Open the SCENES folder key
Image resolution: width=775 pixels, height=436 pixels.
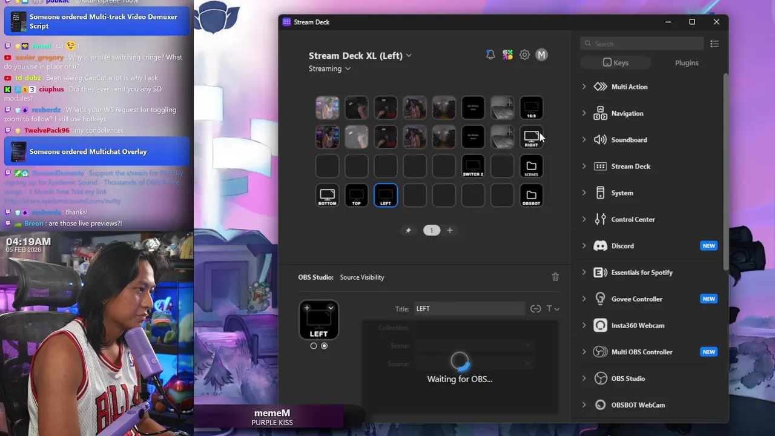coord(532,166)
